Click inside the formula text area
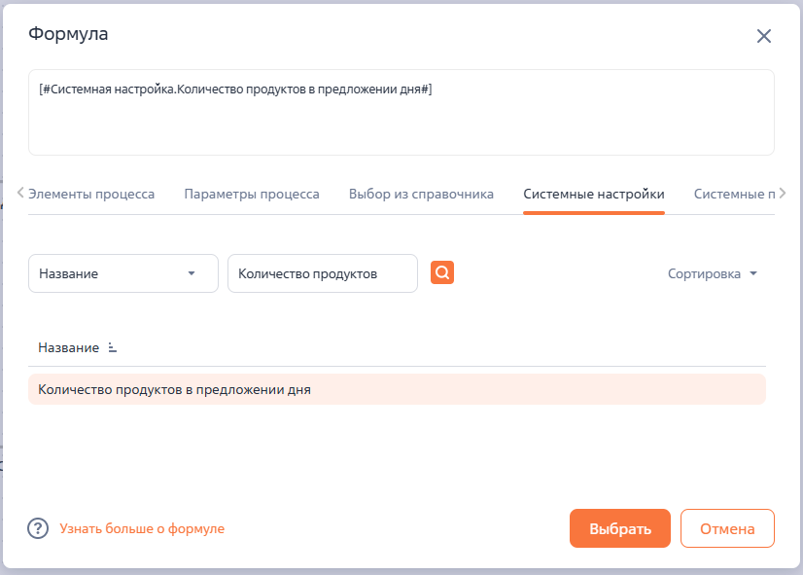 (401, 110)
